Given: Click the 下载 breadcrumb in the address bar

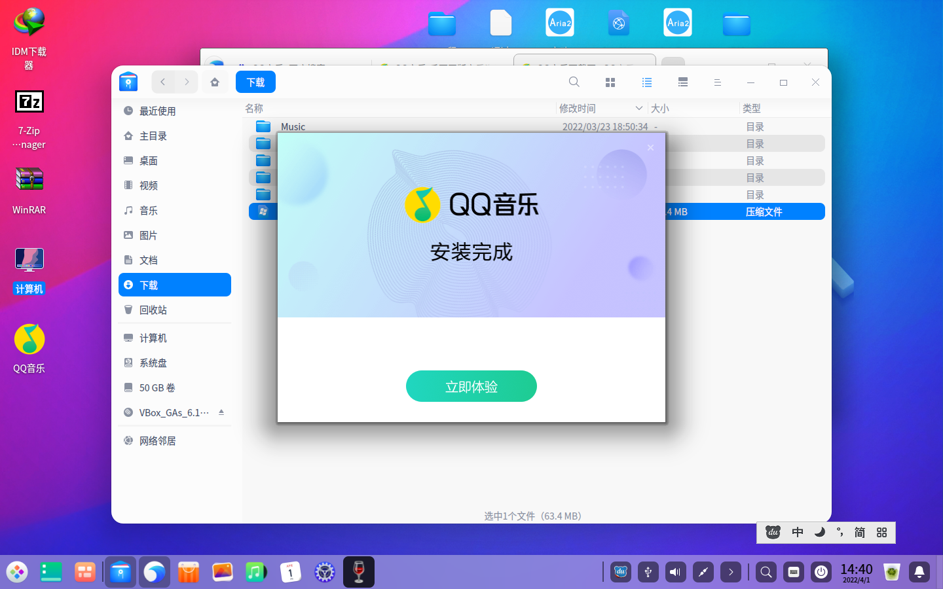Looking at the screenshot, I should click(x=255, y=82).
